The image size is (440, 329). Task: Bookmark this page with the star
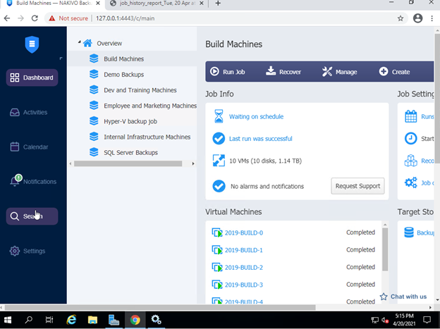401,18
